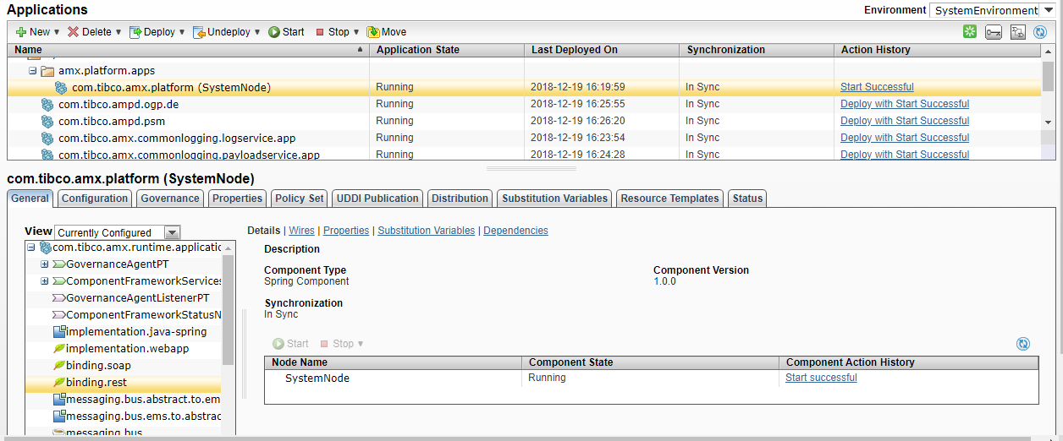Image resolution: width=1063 pixels, height=441 pixels.
Task: Click the Move folder icon
Action: 373,32
